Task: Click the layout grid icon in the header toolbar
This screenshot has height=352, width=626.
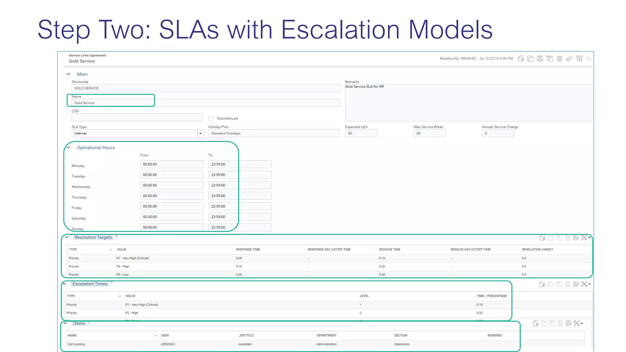Action: coord(579,59)
